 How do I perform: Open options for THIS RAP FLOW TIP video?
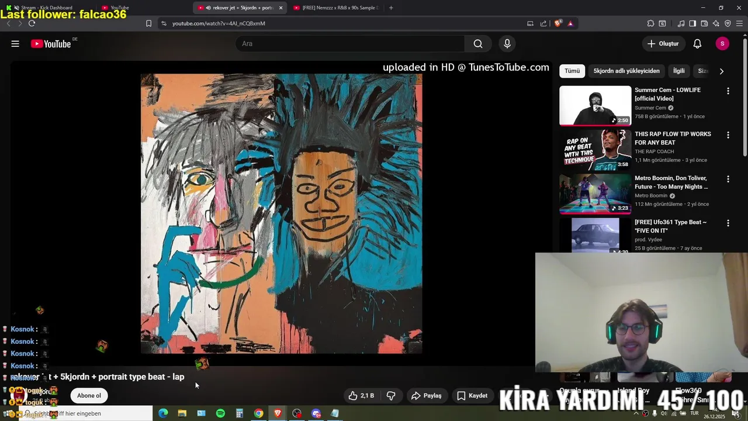728,135
